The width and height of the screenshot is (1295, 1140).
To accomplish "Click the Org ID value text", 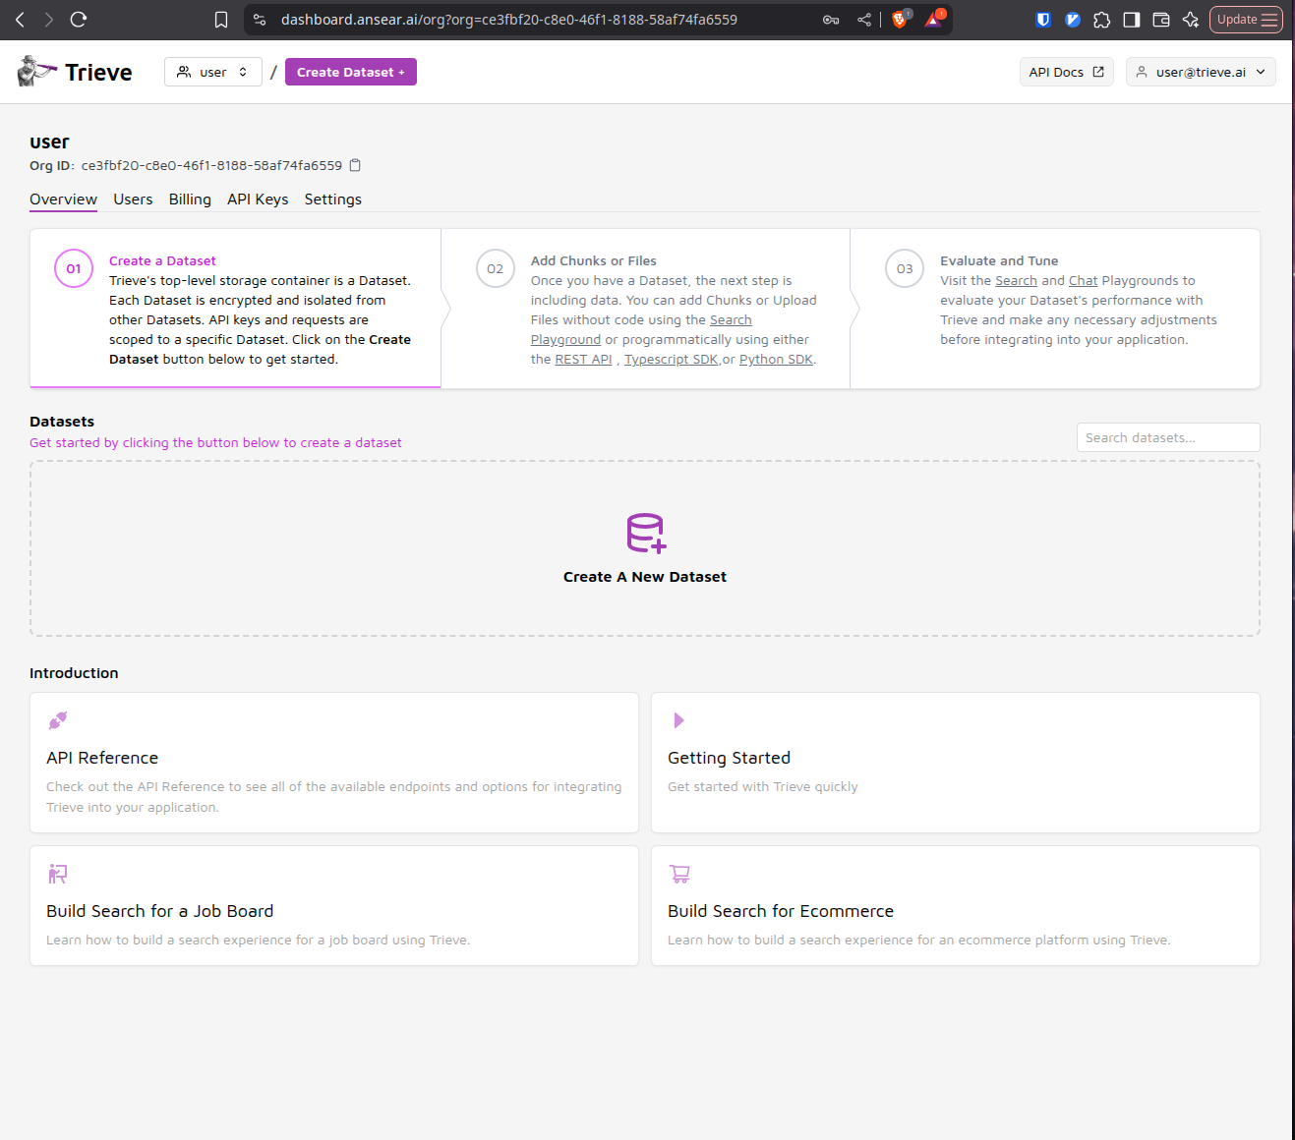I will (x=211, y=165).
